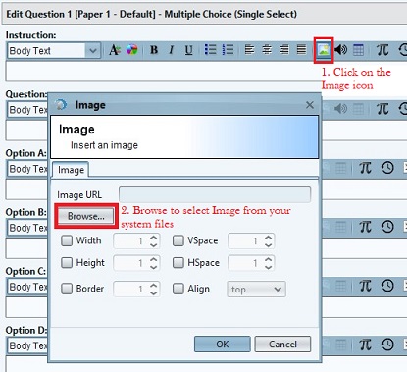The image size is (407, 372).
Task: Increase the Width spinner value
Action: [154, 238]
